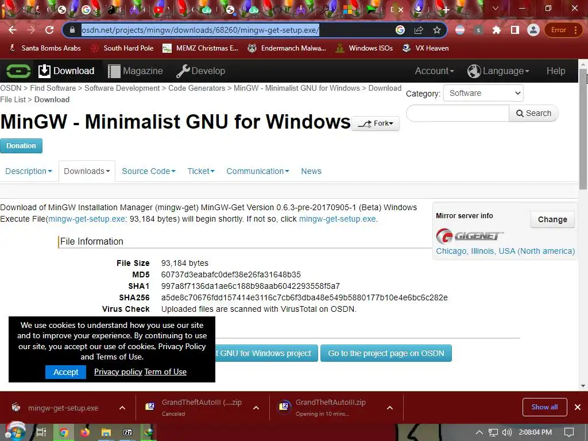Expand the Fork dropdown
The image size is (588, 441).
[x=376, y=123]
